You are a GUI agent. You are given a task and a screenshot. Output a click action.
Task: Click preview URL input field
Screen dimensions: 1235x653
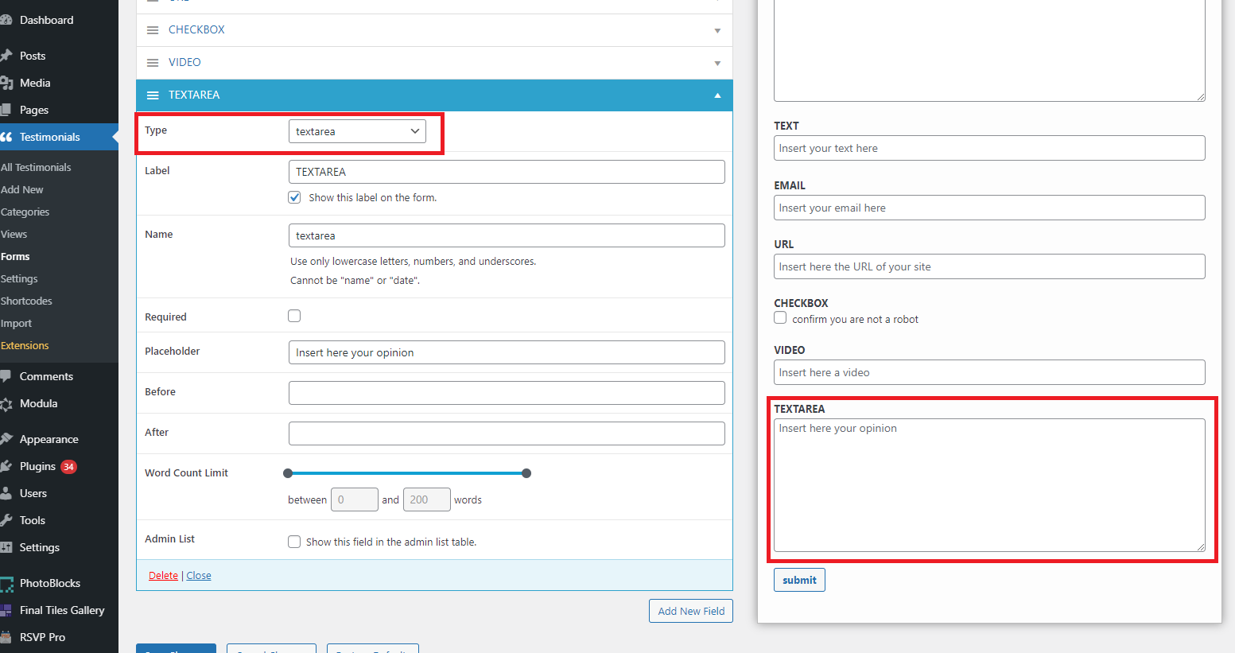pos(989,266)
